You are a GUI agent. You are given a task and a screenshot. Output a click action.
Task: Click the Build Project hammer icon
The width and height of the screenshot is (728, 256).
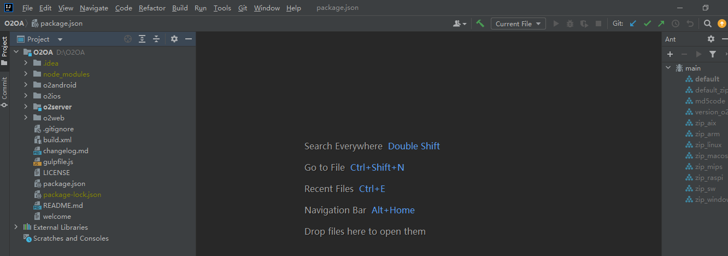tap(480, 24)
